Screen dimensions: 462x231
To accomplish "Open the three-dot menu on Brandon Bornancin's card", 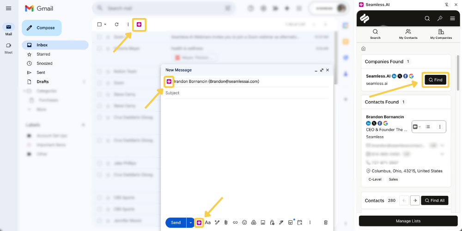I will [x=440, y=127].
